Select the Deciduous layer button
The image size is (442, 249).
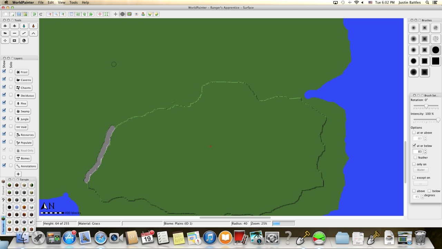click(x=25, y=96)
